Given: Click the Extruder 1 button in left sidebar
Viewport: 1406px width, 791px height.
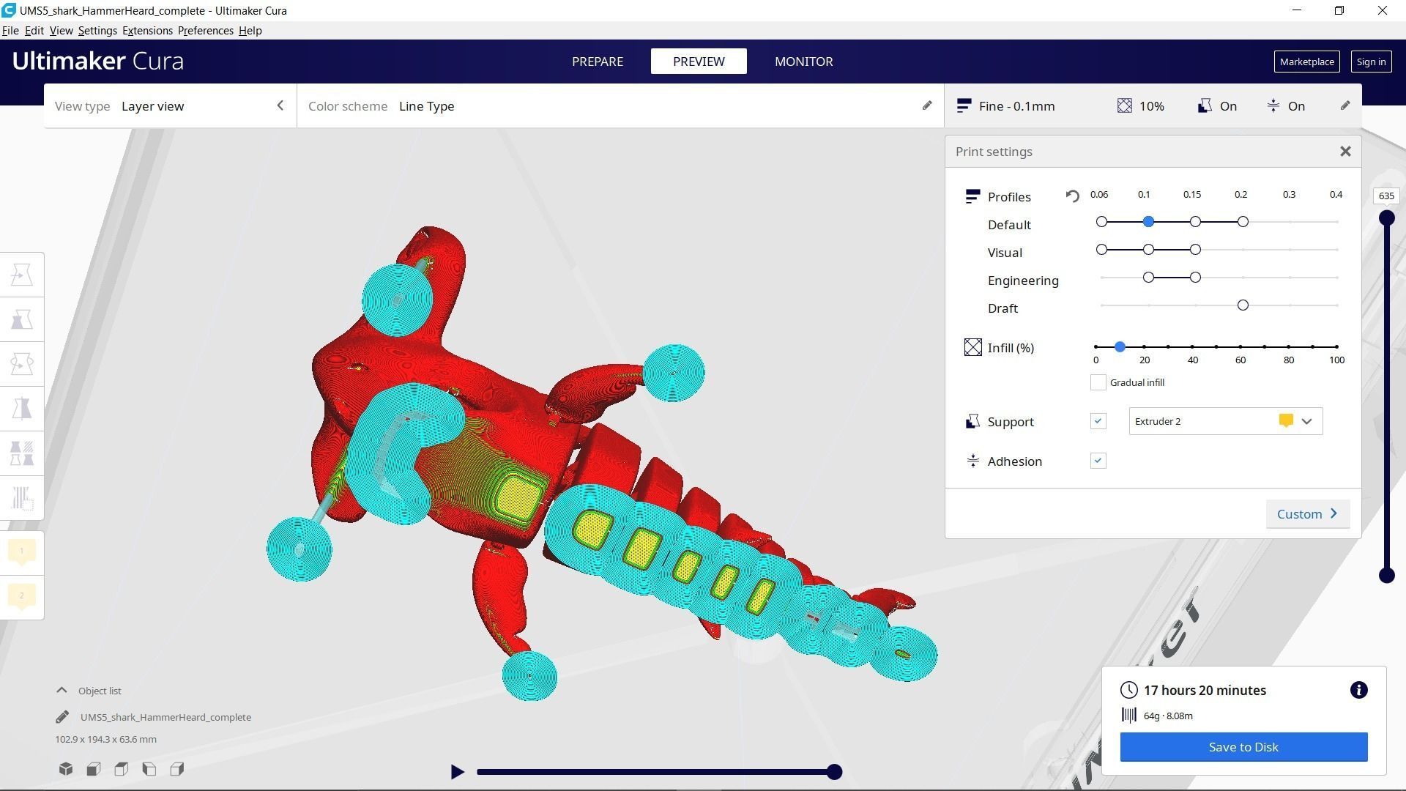Looking at the screenshot, I should [22, 552].
